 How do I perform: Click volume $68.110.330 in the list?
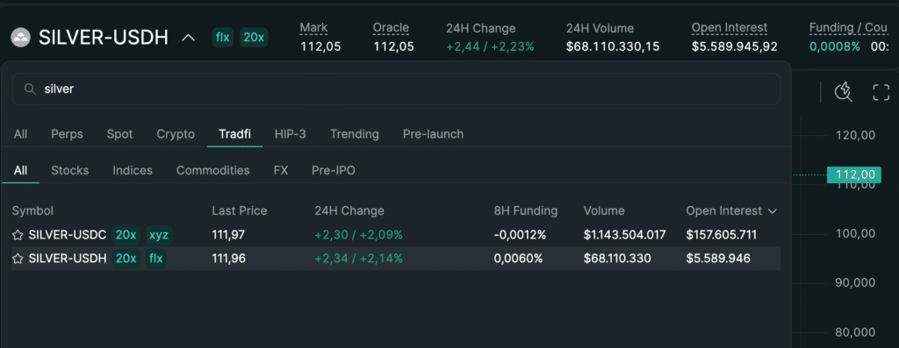(617, 259)
